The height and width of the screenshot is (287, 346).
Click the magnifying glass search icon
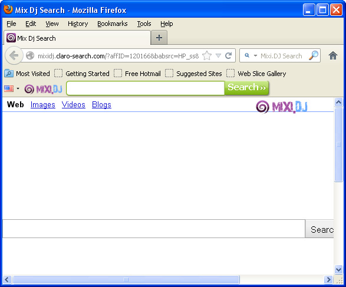[x=314, y=55]
